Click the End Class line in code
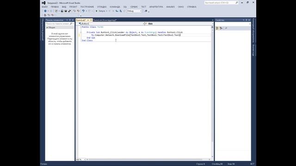 point(87,41)
